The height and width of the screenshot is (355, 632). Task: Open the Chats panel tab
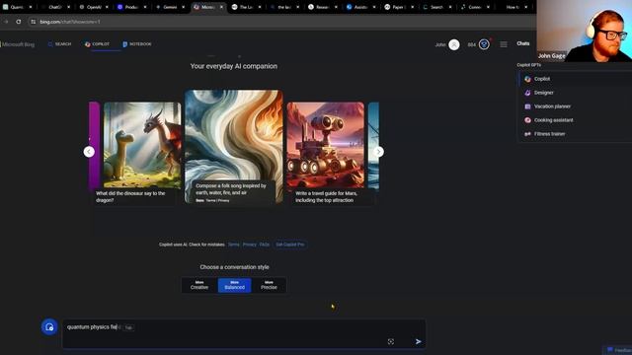pos(523,43)
